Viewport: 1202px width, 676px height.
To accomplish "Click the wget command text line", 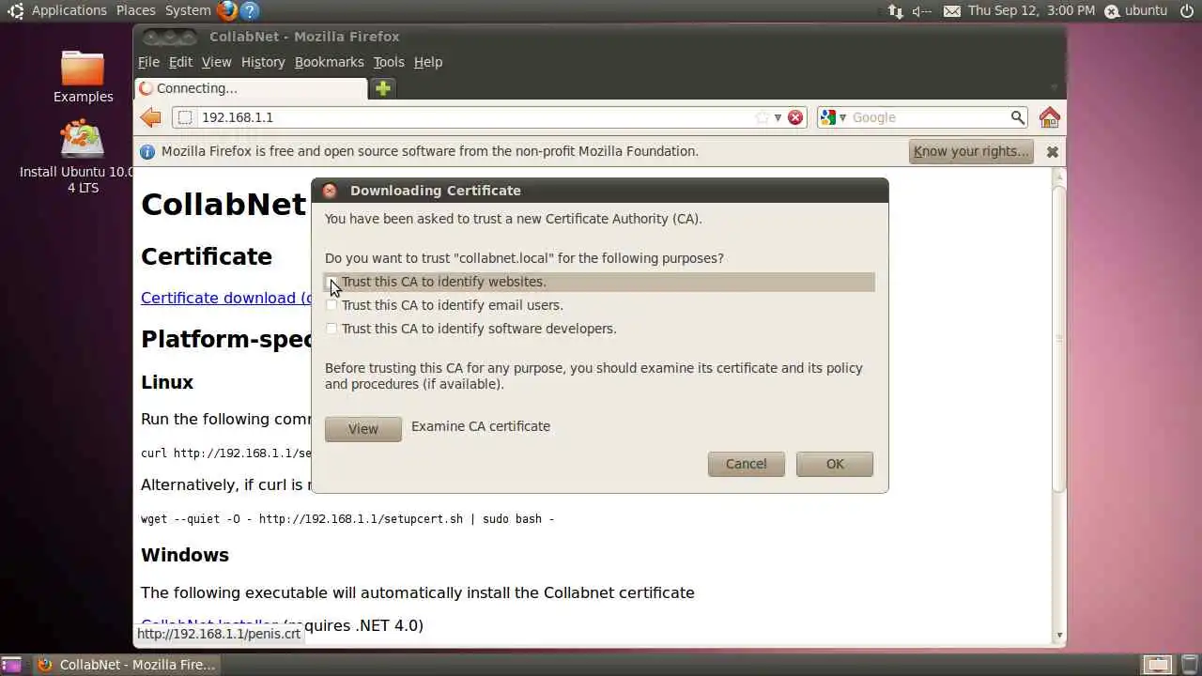I will pyautogui.click(x=347, y=519).
